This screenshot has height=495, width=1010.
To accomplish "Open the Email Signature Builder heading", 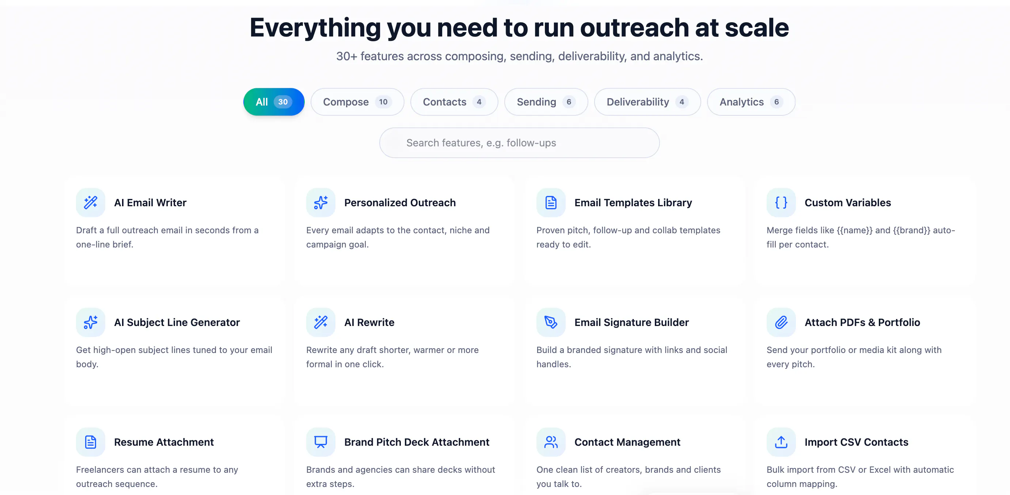I will tap(631, 322).
